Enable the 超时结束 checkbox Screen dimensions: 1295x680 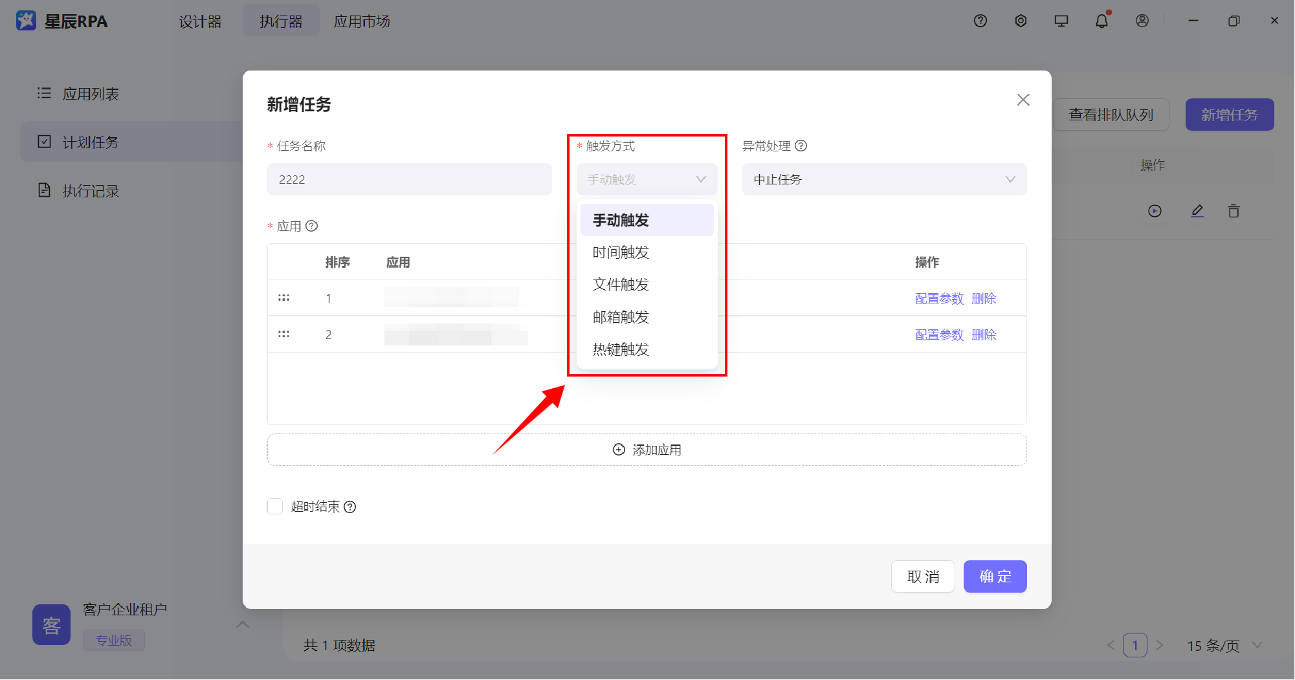coord(274,507)
